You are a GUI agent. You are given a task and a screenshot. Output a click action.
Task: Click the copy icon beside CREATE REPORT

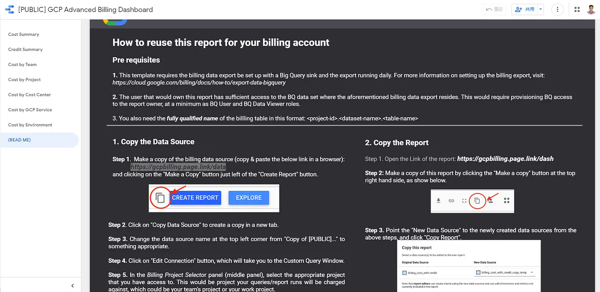tap(160, 198)
